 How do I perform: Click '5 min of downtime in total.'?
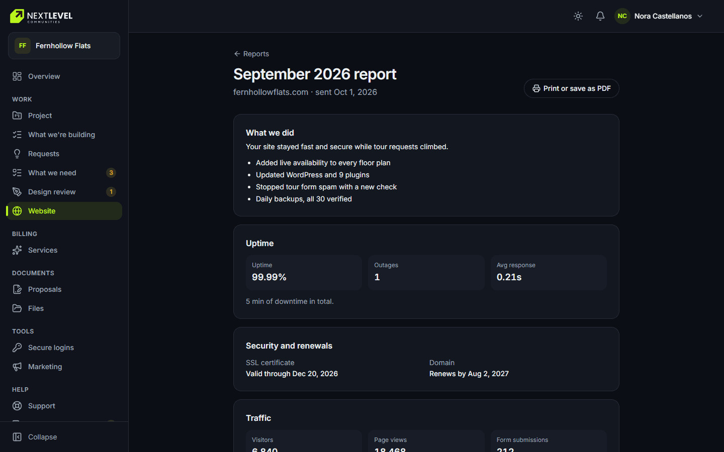pyautogui.click(x=290, y=301)
